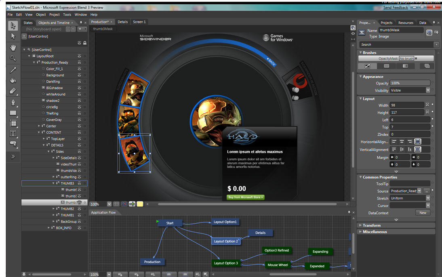Hide the BOX_INFO layer
The image size is (442, 277).
(x=79, y=228)
